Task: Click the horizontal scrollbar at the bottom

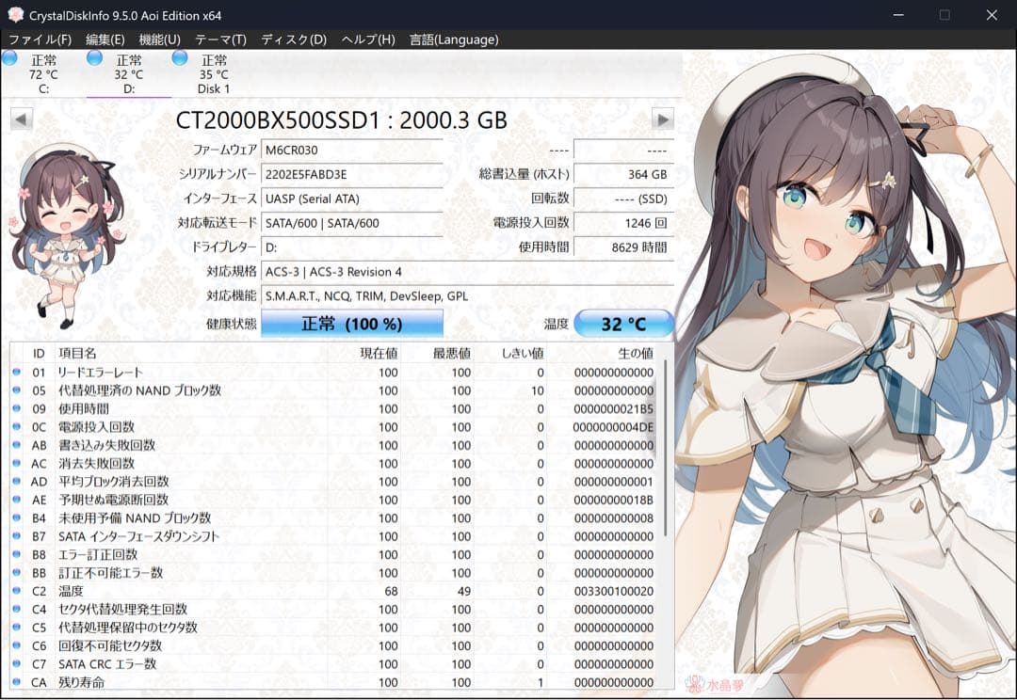Action: point(339,694)
